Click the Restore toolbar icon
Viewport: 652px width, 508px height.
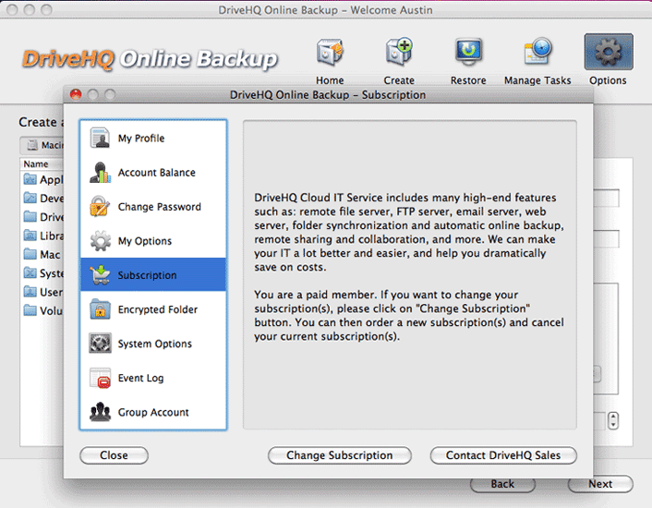468,54
